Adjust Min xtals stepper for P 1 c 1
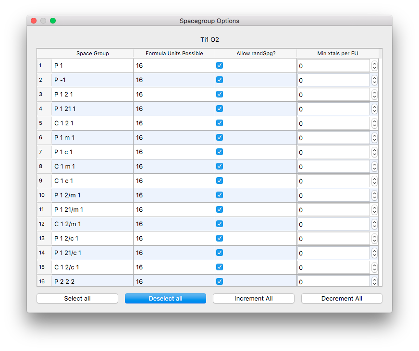419x351 pixels. [374, 152]
